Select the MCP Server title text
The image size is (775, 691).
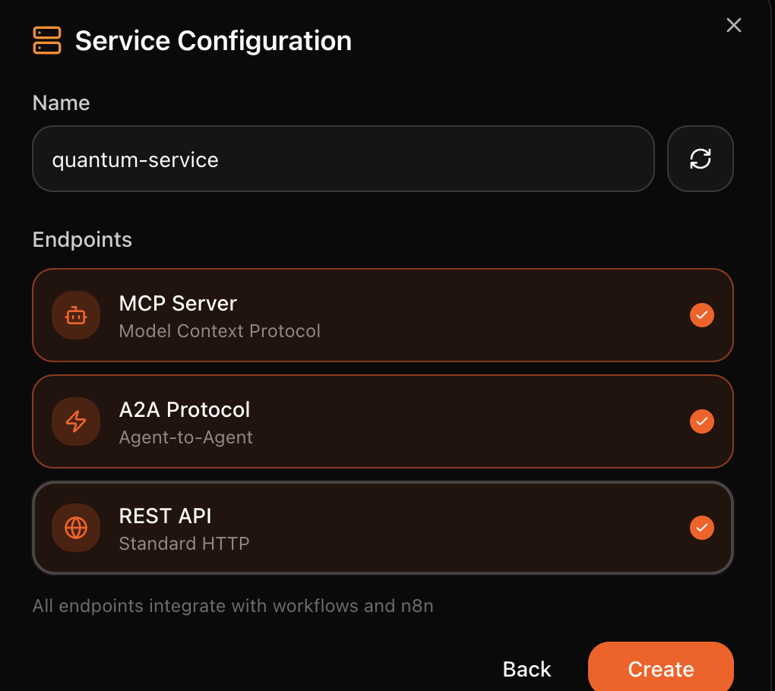click(178, 303)
